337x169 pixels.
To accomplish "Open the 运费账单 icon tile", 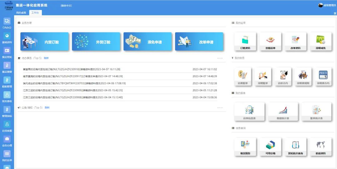I will click(x=242, y=77).
